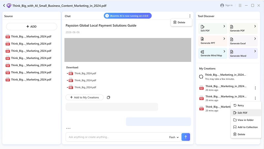Click the Generate Word tool icon

[x=232, y=52]
